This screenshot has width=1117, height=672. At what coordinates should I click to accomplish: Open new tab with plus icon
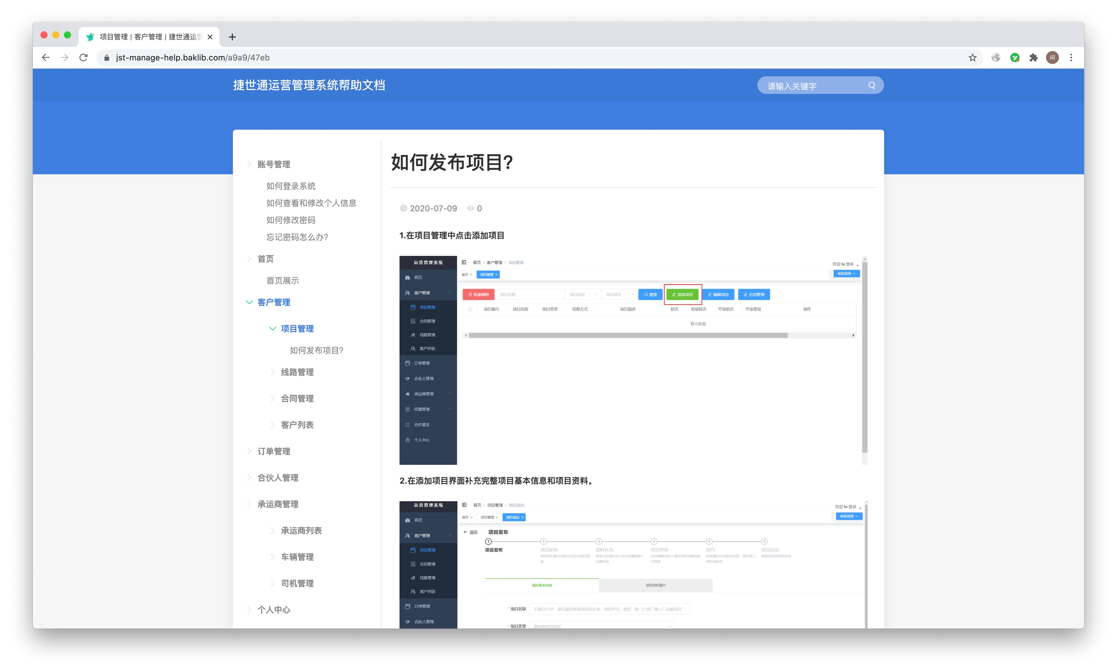click(x=232, y=37)
